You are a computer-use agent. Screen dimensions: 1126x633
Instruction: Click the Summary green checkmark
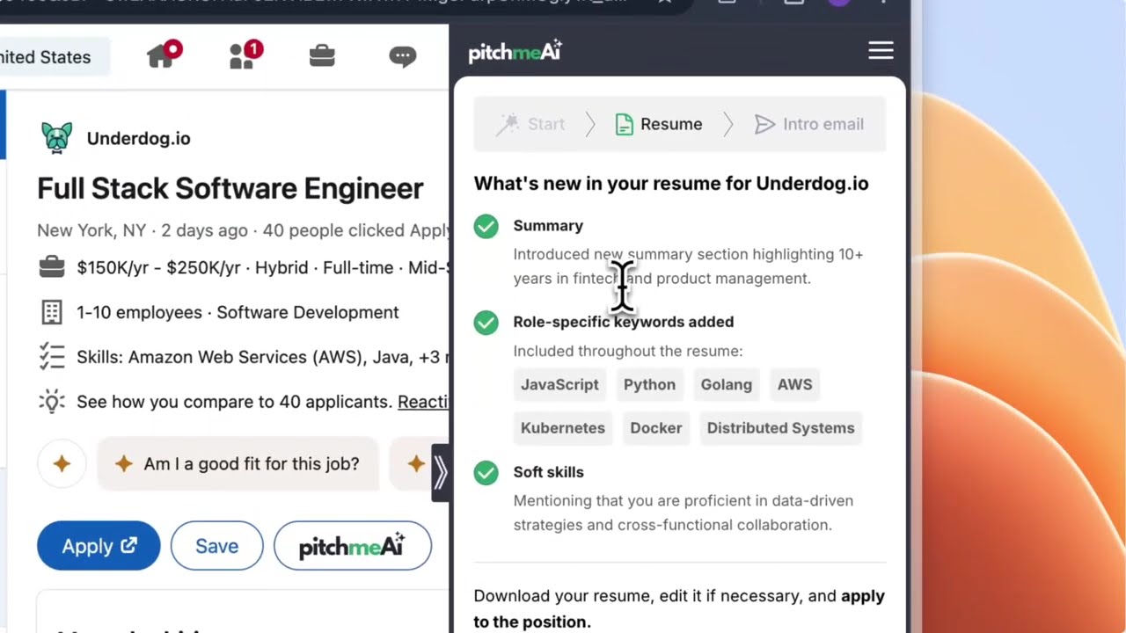[x=486, y=226]
